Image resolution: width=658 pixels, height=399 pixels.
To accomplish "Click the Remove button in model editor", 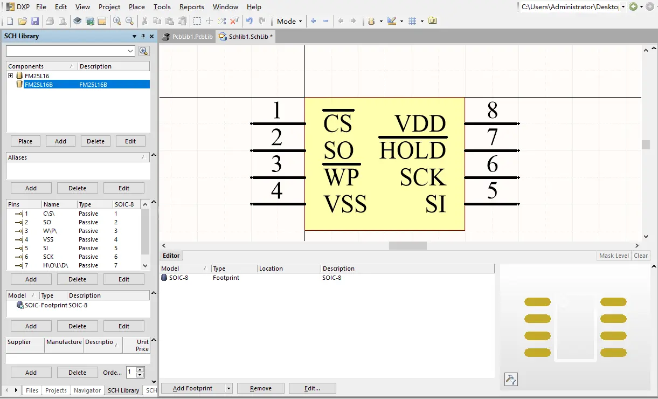I will 261,388.
